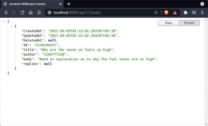Screen dimensions: 208x126
Task: Open the tab search dropdown
Action: point(202,4)
